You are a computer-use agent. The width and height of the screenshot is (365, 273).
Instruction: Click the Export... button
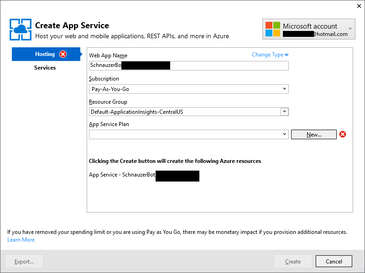(24, 261)
